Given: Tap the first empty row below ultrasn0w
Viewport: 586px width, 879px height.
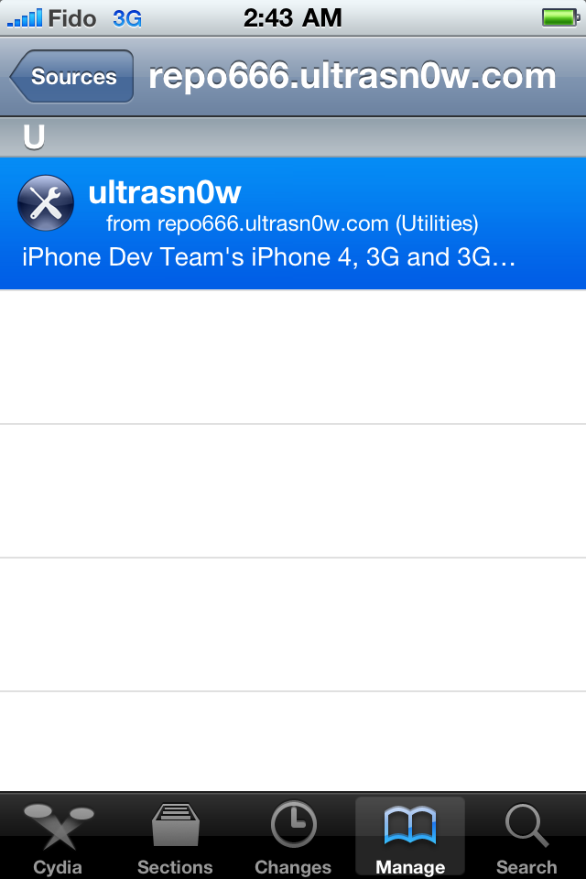Looking at the screenshot, I should [293, 357].
